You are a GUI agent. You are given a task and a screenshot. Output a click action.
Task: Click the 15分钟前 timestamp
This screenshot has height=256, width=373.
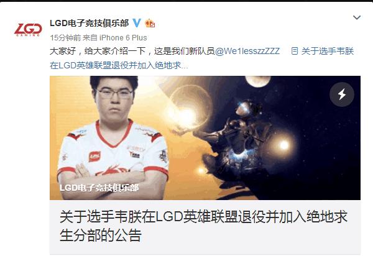[x=65, y=37]
